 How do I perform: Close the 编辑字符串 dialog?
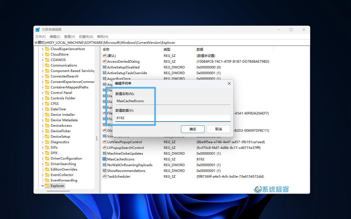(x=229, y=83)
